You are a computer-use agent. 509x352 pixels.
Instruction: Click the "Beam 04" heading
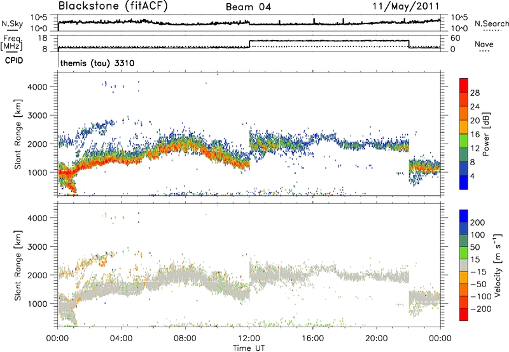(248, 7)
